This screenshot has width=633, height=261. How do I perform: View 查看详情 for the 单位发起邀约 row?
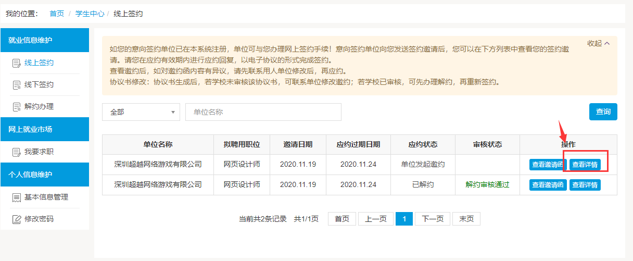coord(585,165)
